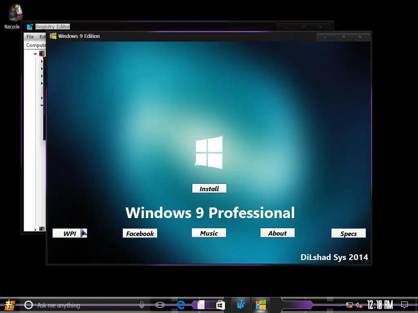Open the About button
This screenshot has width=418, height=313.
point(278,233)
